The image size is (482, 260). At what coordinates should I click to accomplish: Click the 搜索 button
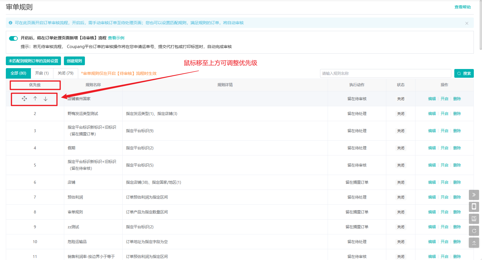(x=464, y=73)
